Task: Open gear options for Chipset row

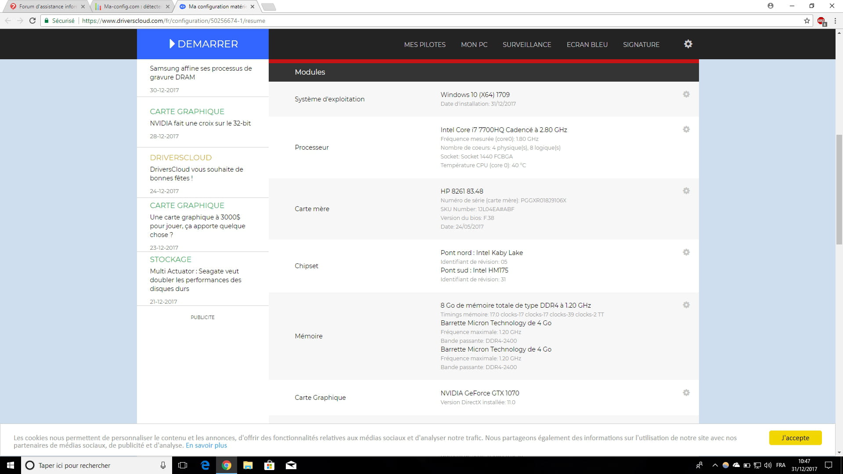Action: click(x=686, y=252)
